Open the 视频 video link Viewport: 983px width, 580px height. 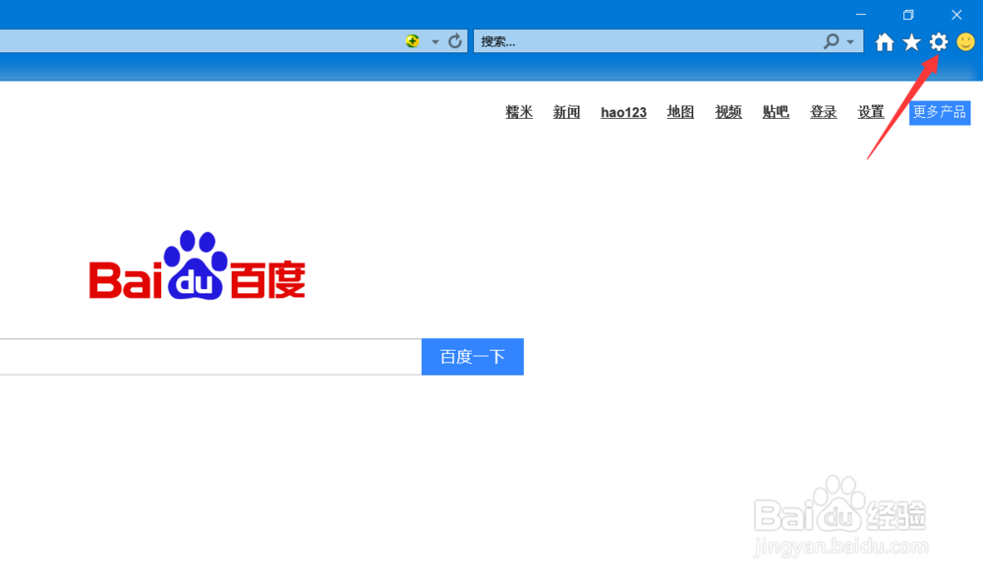coord(728,112)
